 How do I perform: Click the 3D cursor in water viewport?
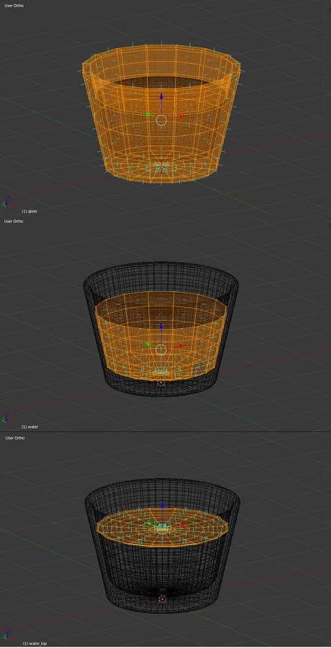[161, 383]
